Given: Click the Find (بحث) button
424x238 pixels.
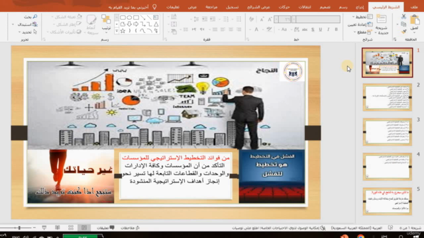Looking at the screenshot, I should [30, 17].
